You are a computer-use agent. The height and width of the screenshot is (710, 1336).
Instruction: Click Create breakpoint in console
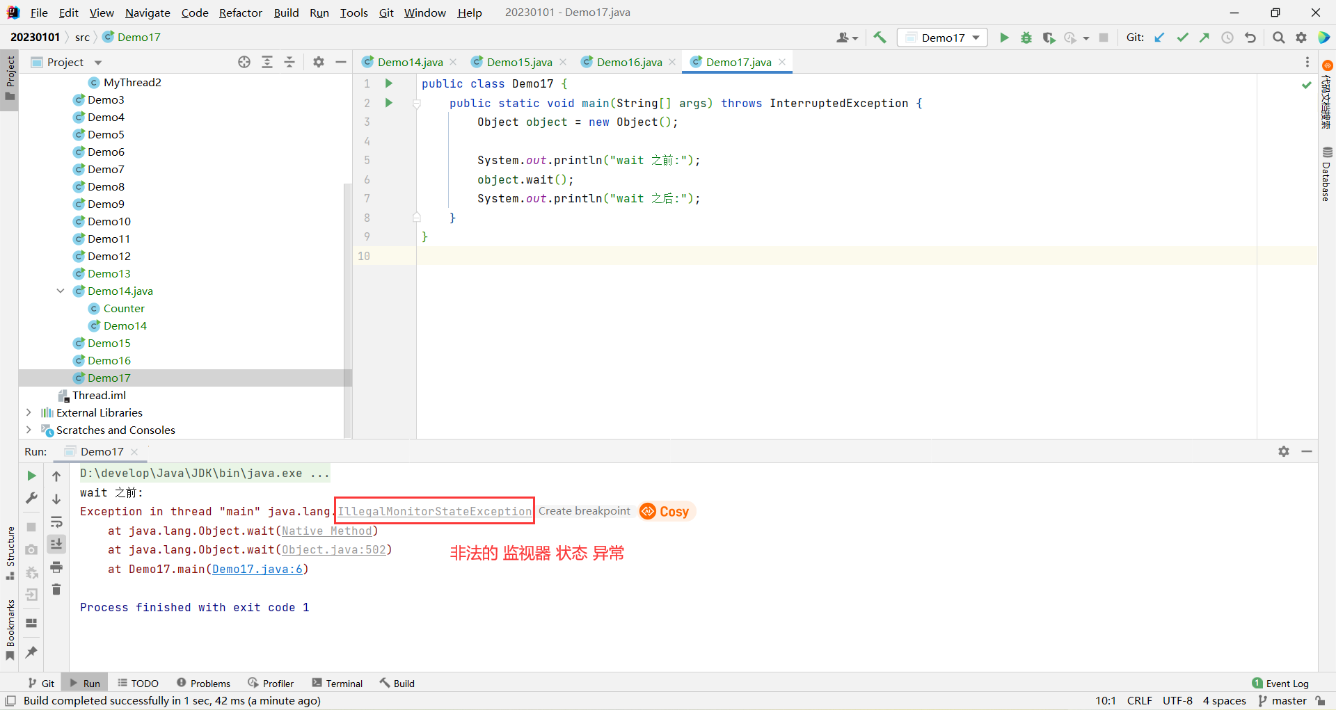click(x=584, y=511)
